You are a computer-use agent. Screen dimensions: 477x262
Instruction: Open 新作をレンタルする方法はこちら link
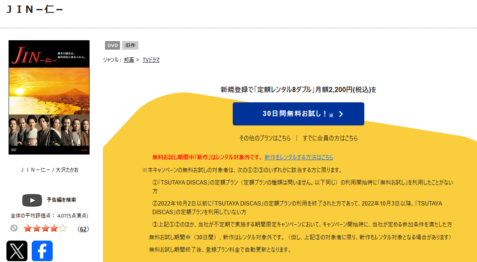pos(298,158)
